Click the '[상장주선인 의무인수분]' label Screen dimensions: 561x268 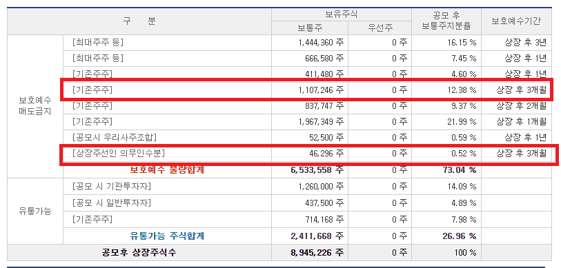point(118,153)
